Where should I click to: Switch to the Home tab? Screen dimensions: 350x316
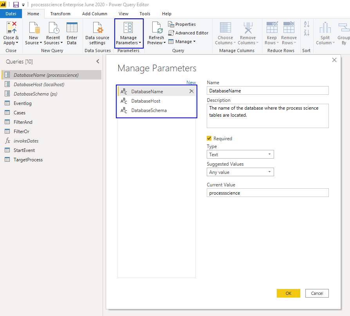click(33, 14)
